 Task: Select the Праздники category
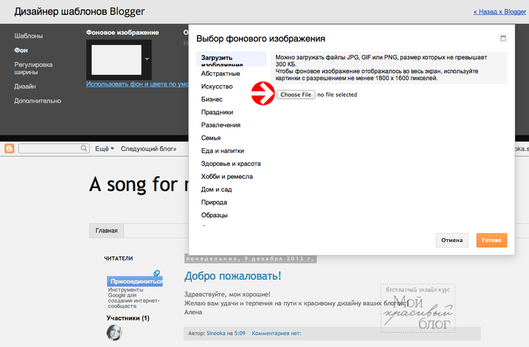217,112
